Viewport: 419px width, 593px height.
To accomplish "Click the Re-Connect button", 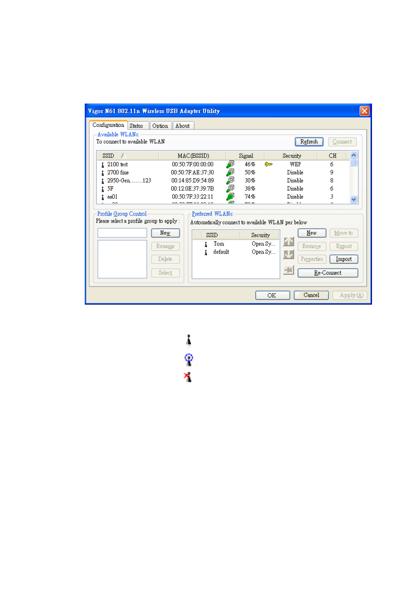I will tap(328, 273).
